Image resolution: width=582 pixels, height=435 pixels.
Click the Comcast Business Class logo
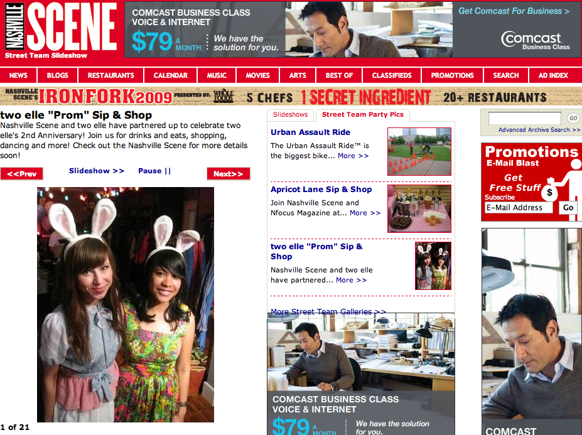click(535, 40)
